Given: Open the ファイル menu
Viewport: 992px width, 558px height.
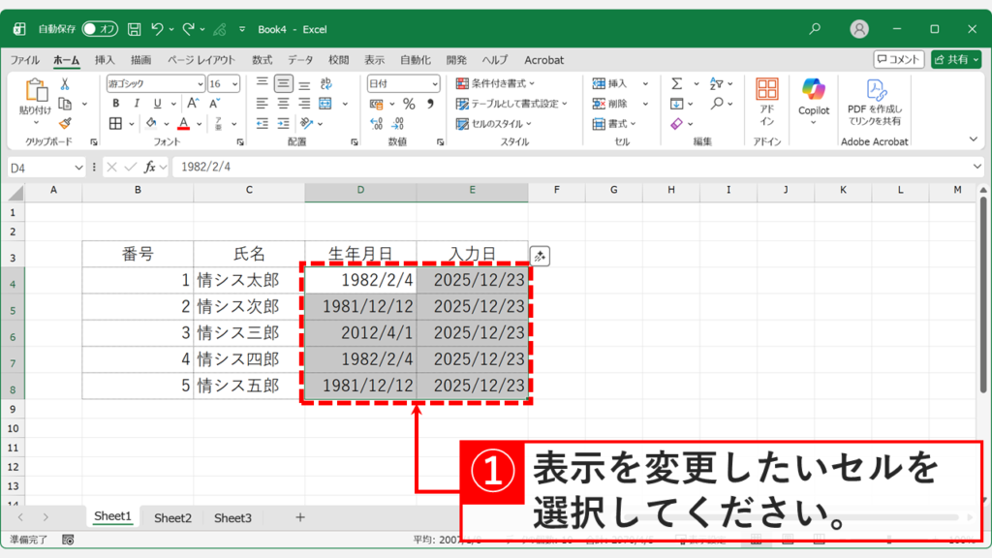Looking at the screenshot, I should pos(27,59).
